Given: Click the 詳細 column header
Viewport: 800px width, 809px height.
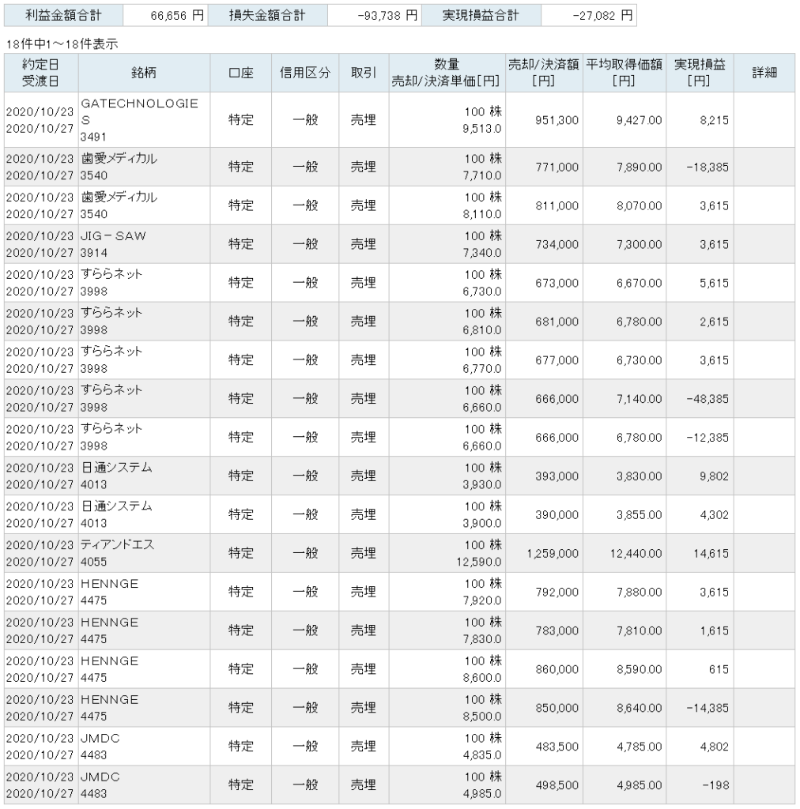Looking at the screenshot, I should click(764, 73).
